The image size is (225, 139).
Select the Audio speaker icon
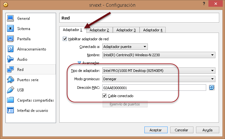pyautogui.click(x=11, y=59)
